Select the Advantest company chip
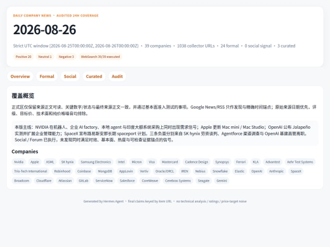 pyautogui.click(x=273, y=162)
